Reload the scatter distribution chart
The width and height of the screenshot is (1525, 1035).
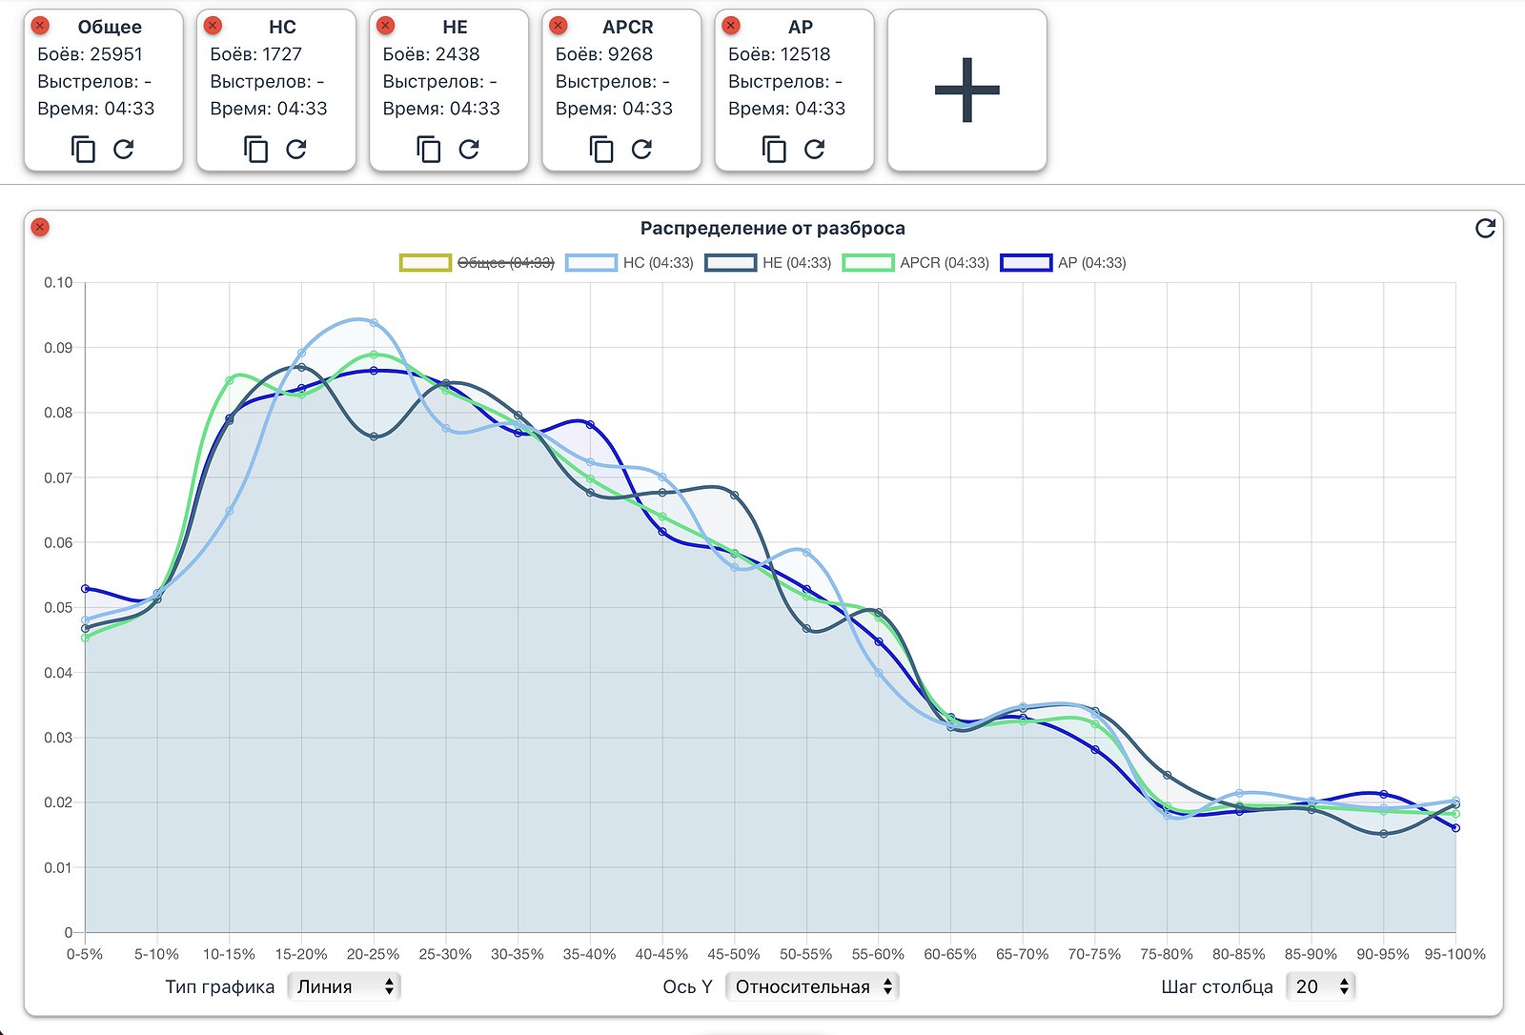[x=1484, y=229]
